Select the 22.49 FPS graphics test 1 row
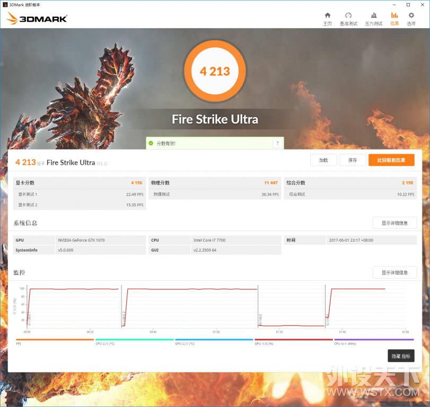The image size is (430, 407). coord(80,194)
